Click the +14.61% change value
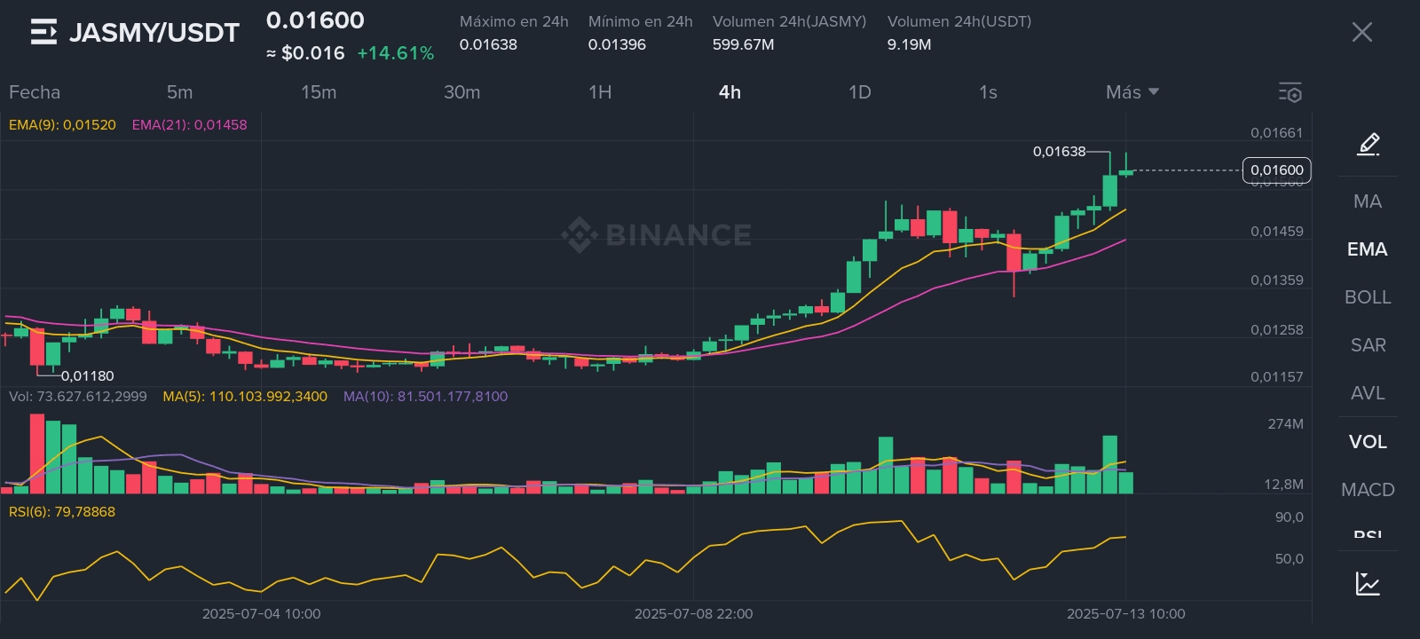The image size is (1420, 639). click(396, 53)
